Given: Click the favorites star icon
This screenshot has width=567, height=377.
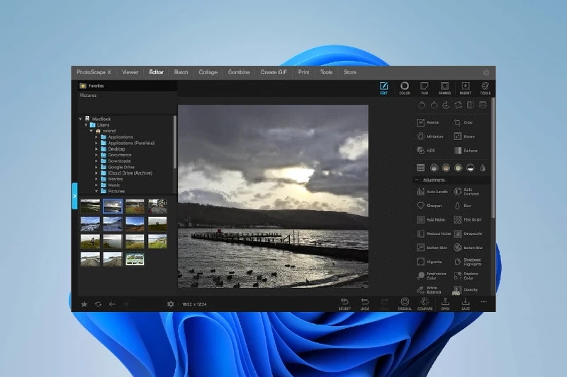Looking at the screenshot, I should [84, 304].
